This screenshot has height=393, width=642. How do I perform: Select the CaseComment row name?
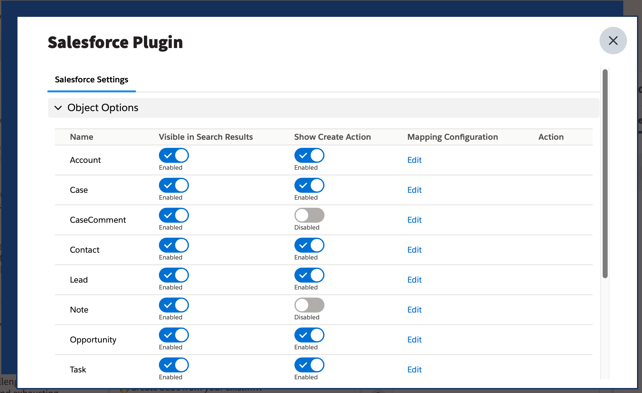coord(98,220)
